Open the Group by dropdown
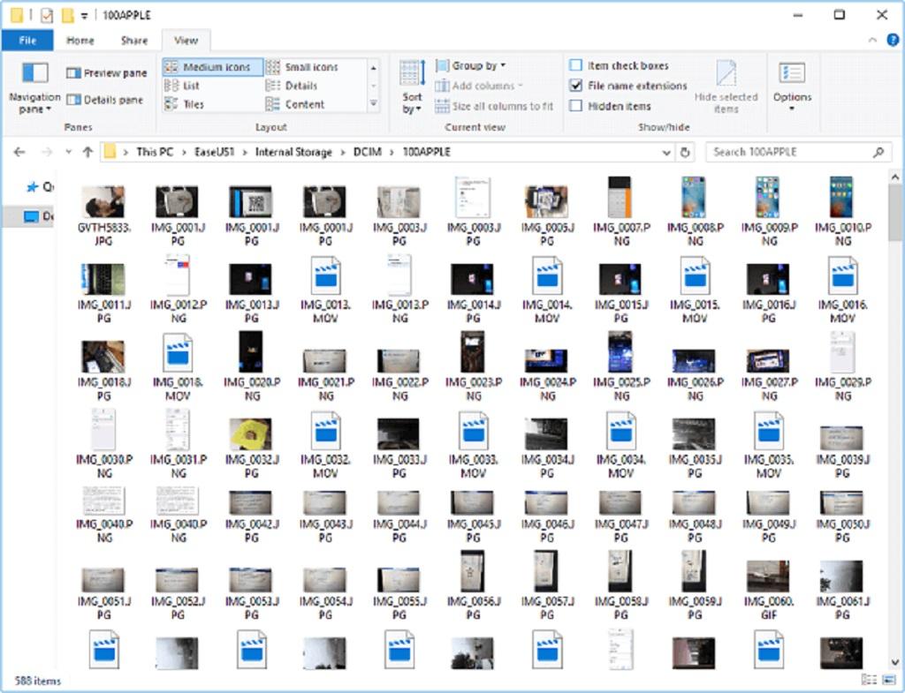905x693 pixels. click(x=472, y=65)
